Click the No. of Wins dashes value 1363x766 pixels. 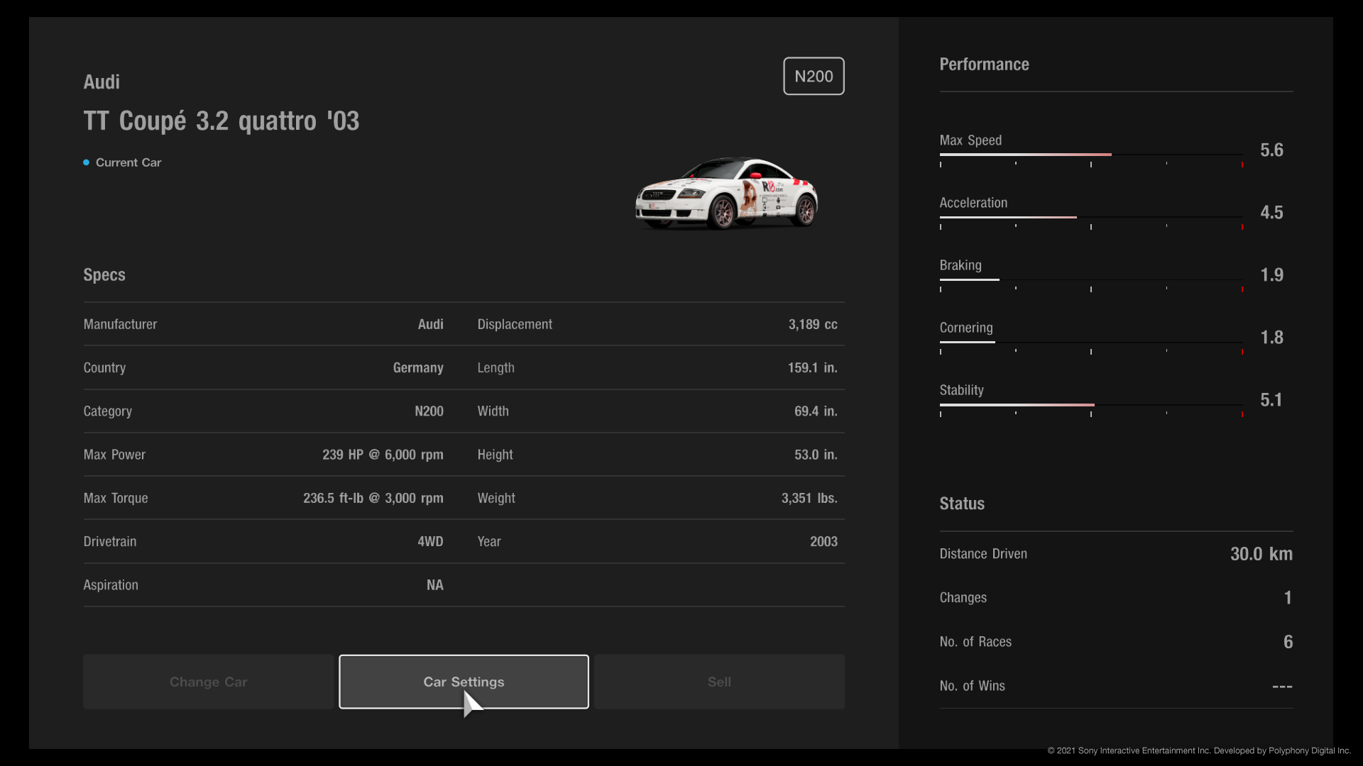pos(1282,687)
